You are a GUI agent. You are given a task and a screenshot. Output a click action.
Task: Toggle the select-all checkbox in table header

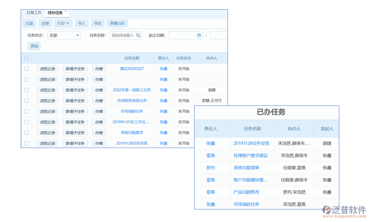coord(26,58)
